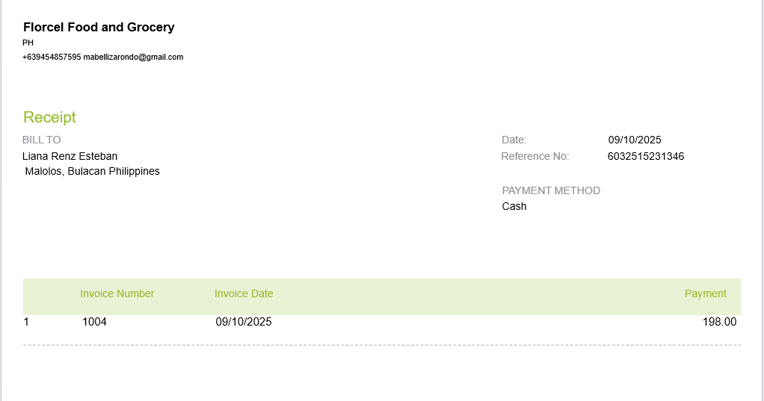Click the PAYMENT METHOD label

(x=551, y=190)
